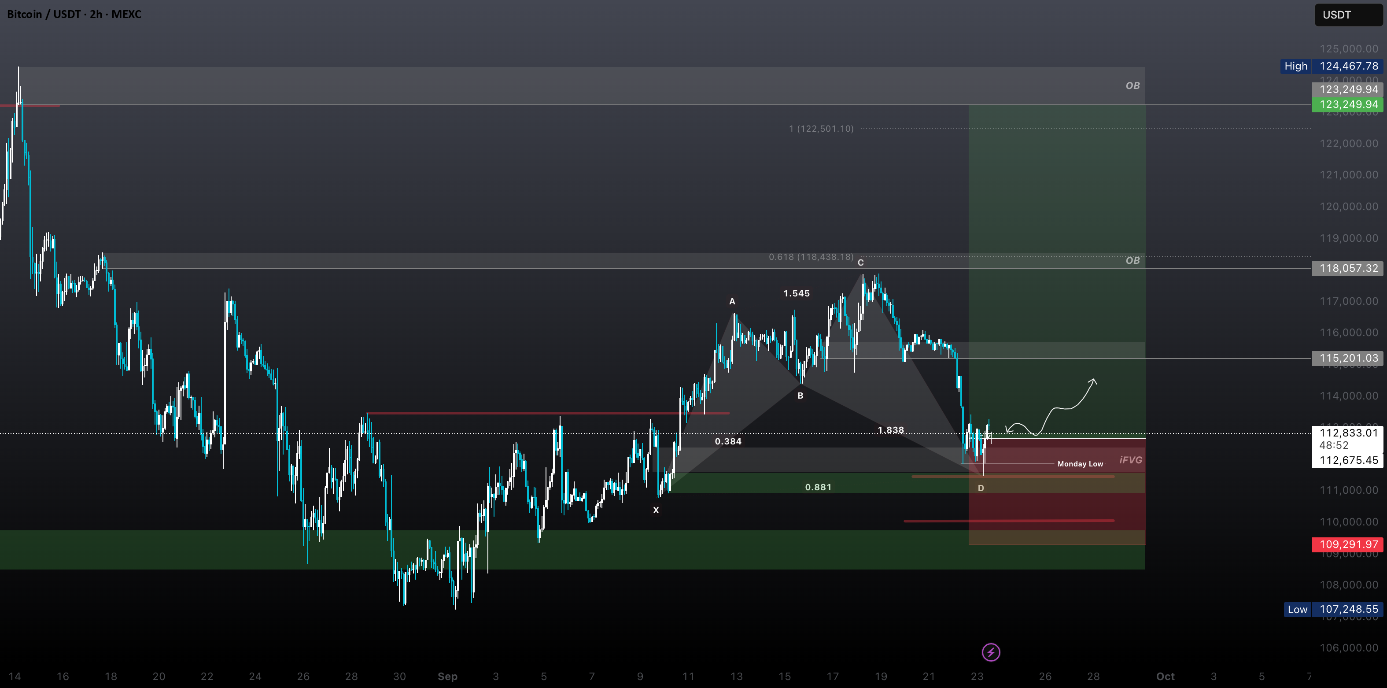This screenshot has height=688, width=1387.
Task: Click the Low 107,248.55 price label
Action: pyautogui.click(x=1333, y=609)
